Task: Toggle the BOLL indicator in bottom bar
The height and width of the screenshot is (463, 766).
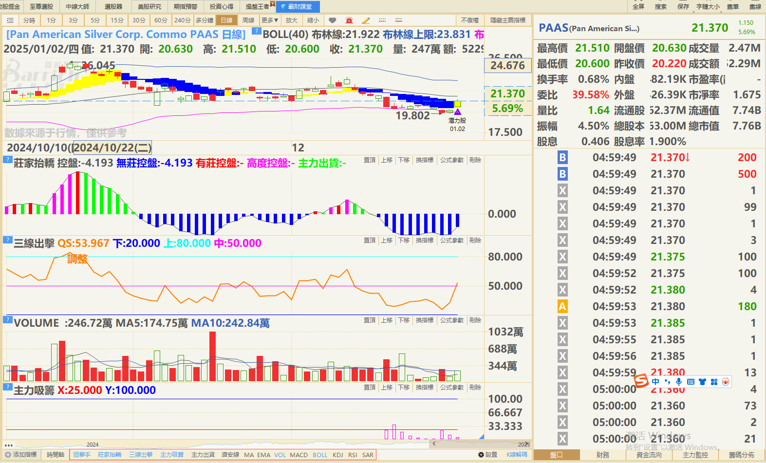Action: (x=320, y=455)
